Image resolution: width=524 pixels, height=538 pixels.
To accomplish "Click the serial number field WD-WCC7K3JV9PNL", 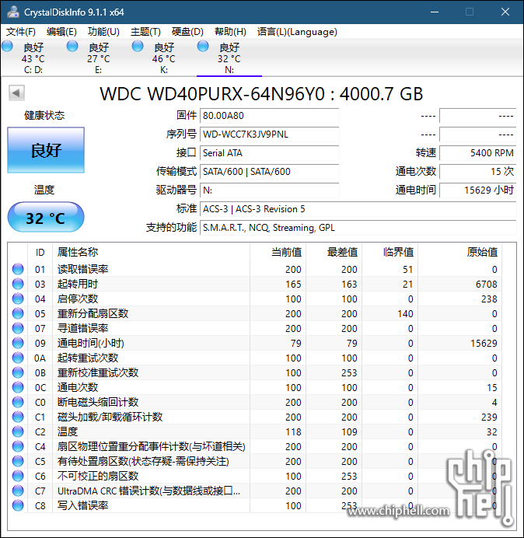I will pos(269,134).
